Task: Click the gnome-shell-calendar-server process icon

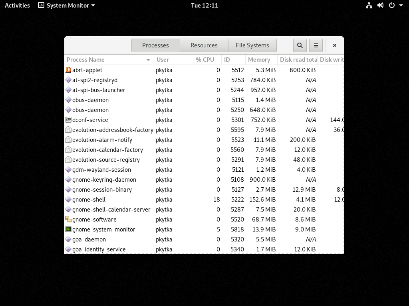Action: 68,210
